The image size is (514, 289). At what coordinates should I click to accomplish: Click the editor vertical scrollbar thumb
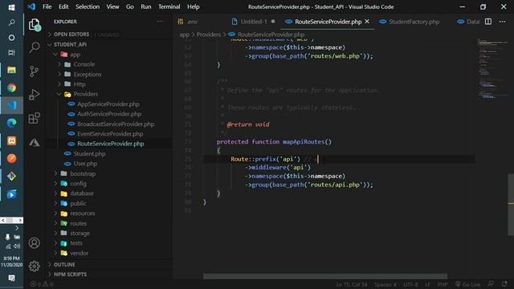coord(511,205)
